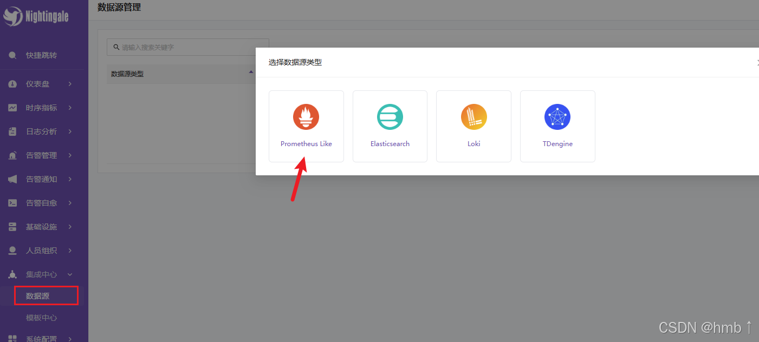Expand the 告警自愈 menu chevron
This screenshot has height=342, width=759.
(70, 203)
